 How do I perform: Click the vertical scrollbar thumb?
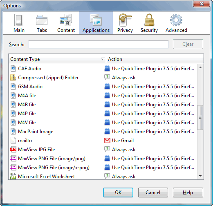pyautogui.click(x=200, y=117)
